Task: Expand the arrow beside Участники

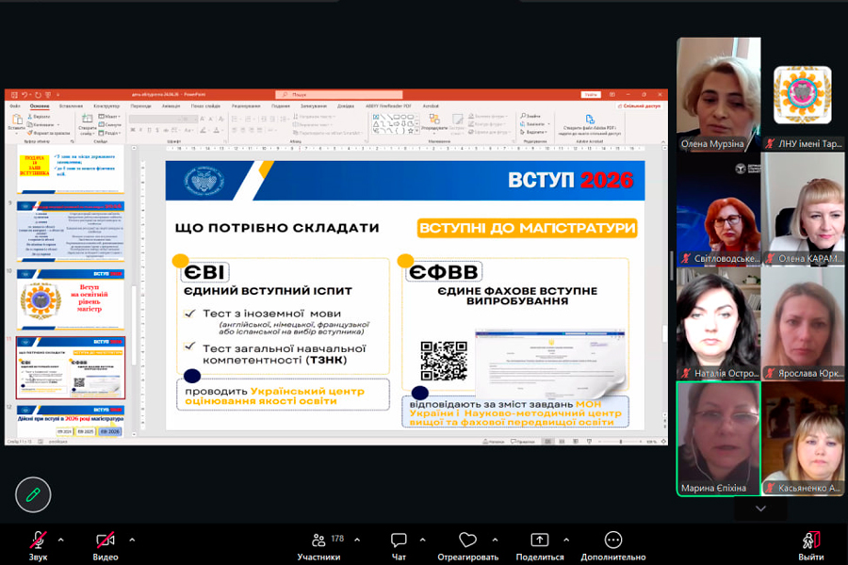Action: [x=357, y=540]
